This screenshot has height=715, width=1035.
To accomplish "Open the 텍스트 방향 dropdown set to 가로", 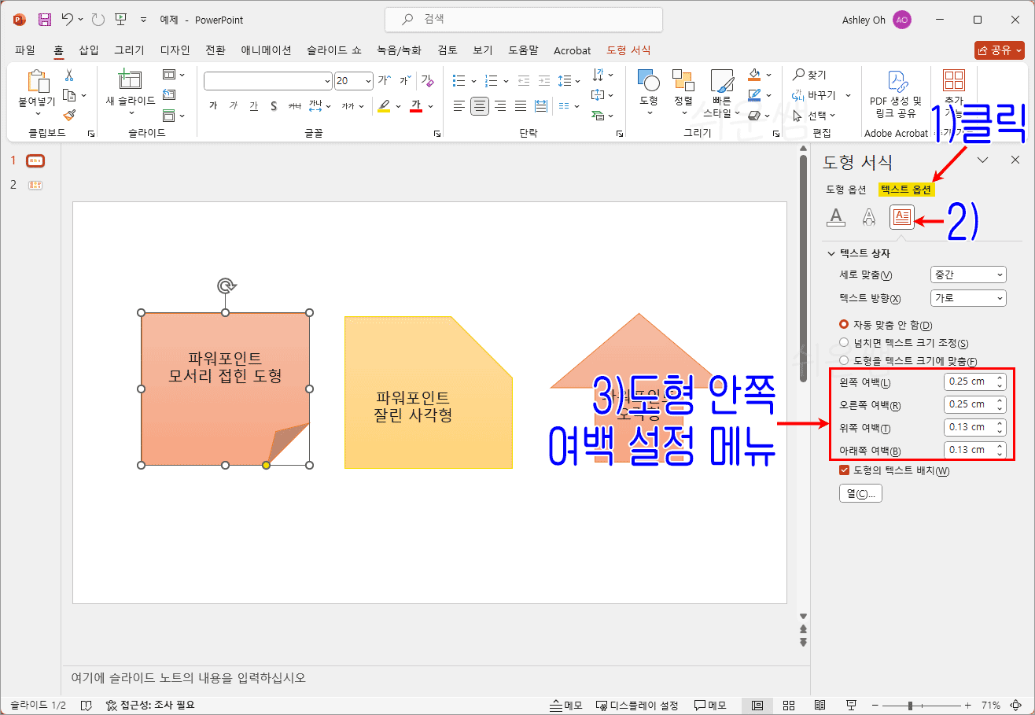I will pos(968,298).
